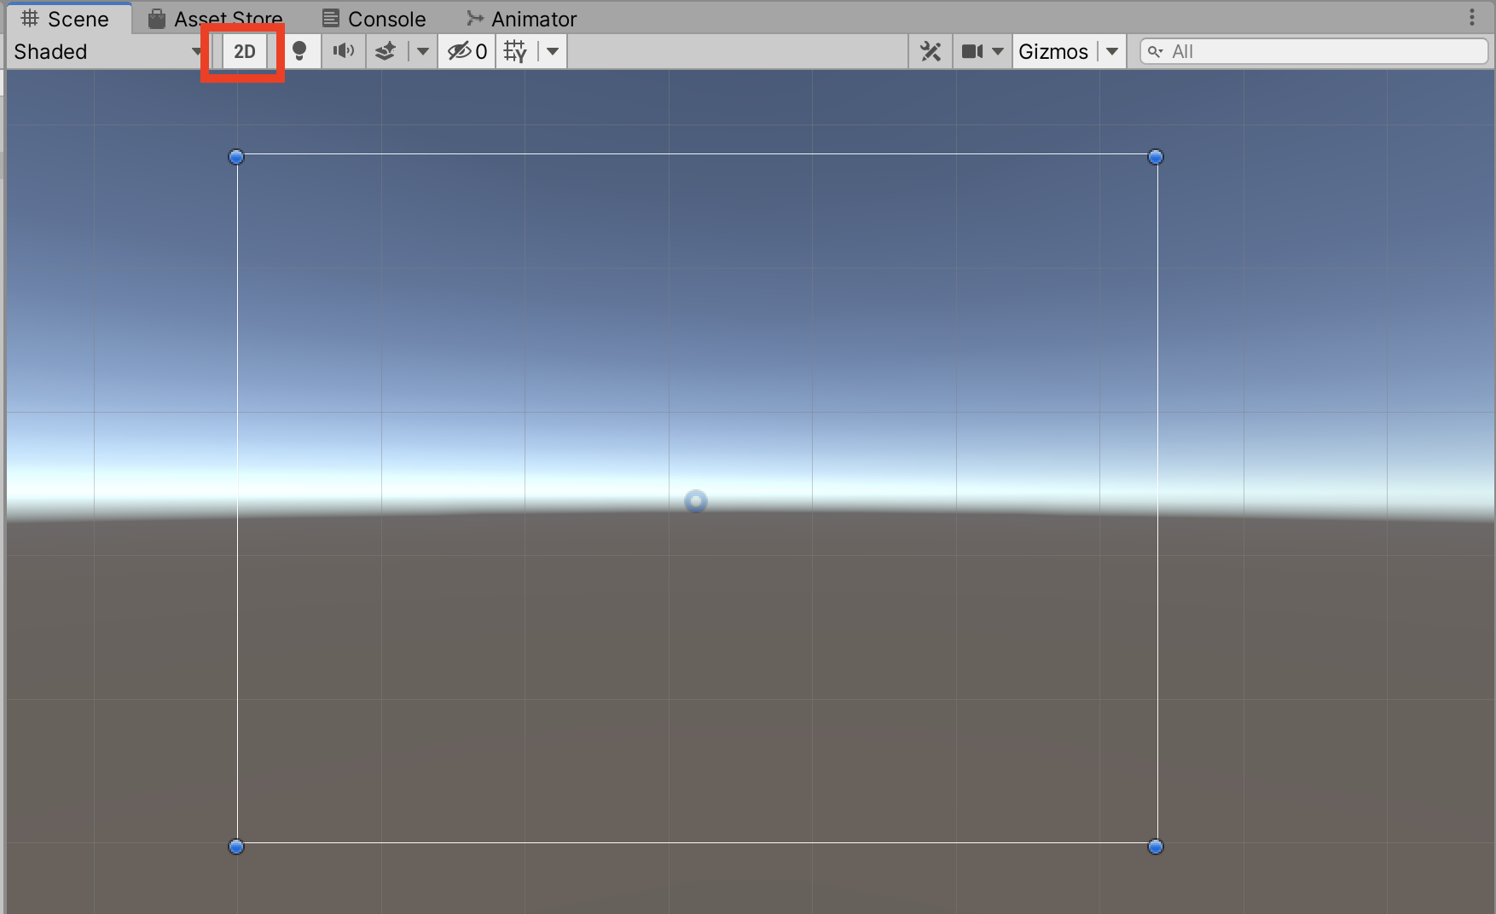Screen dimensions: 1496x914
Task: Switch to the Console tab
Action: coord(374,19)
